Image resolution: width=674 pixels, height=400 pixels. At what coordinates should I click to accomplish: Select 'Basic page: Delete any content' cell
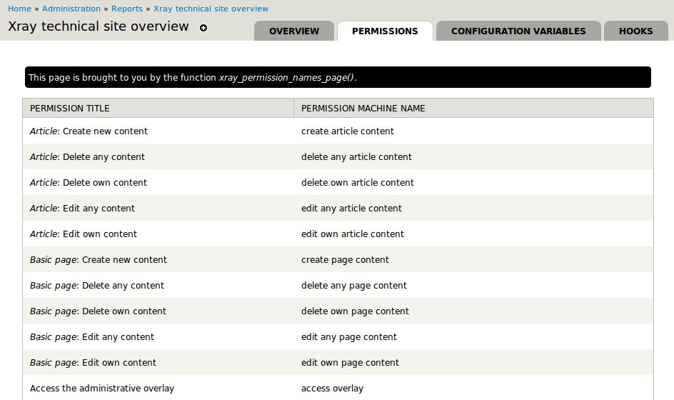159,285
